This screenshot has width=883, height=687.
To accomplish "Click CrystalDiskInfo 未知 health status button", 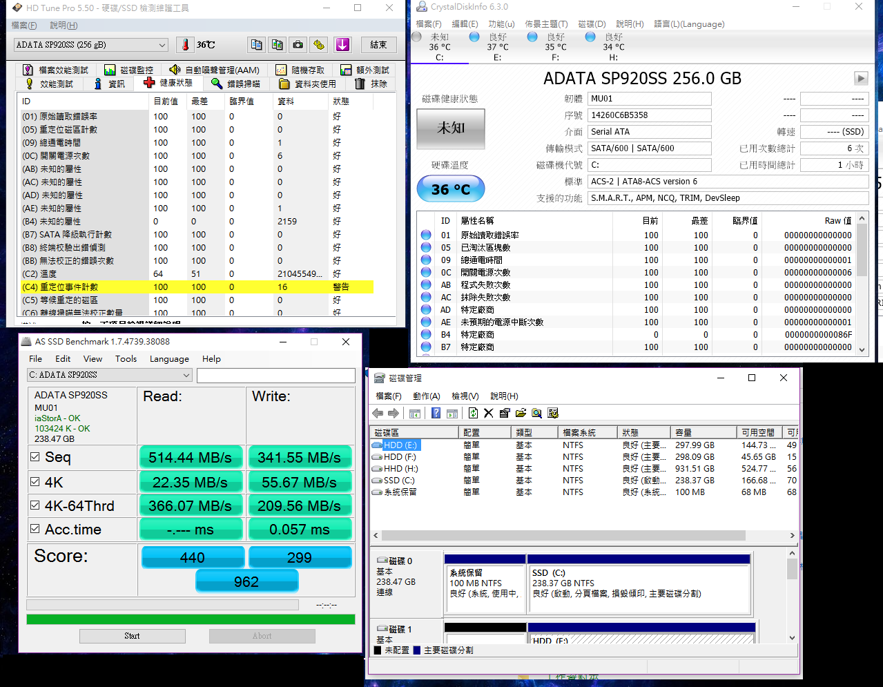I will (x=451, y=128).
